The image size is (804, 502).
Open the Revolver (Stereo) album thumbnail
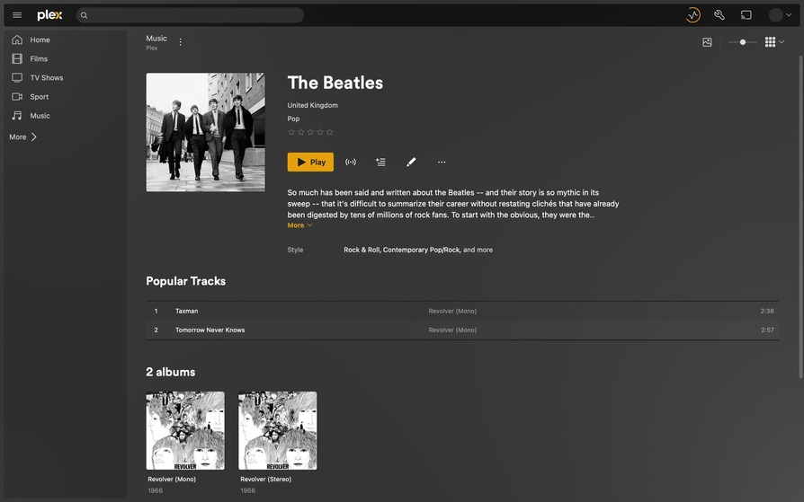(x=277, y=430)
